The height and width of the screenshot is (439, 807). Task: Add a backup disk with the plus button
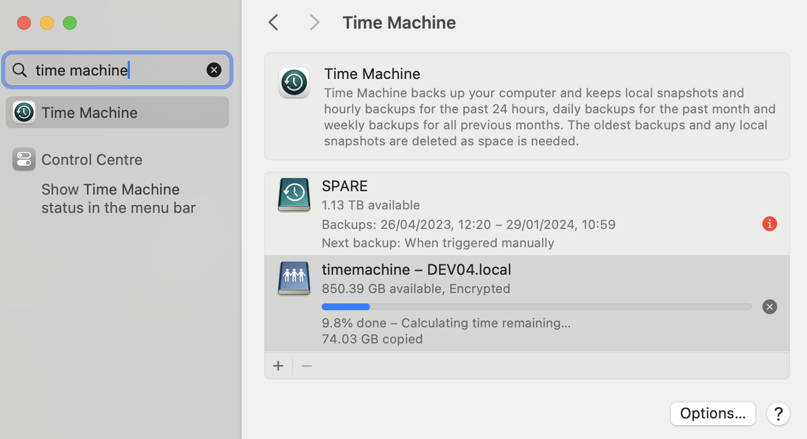pos(278,366)
